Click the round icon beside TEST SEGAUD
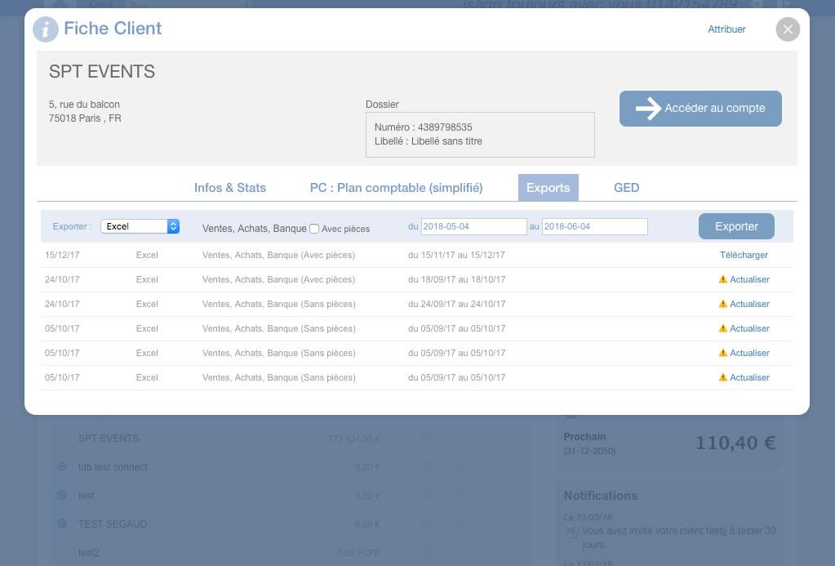Image resolution: width=835 pixels, height=566 pixels. tap(62, 524)
